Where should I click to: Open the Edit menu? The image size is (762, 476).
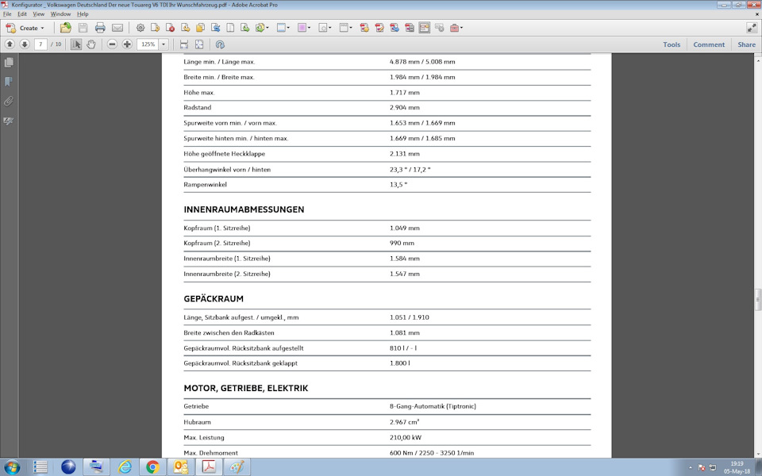point(22,14)
